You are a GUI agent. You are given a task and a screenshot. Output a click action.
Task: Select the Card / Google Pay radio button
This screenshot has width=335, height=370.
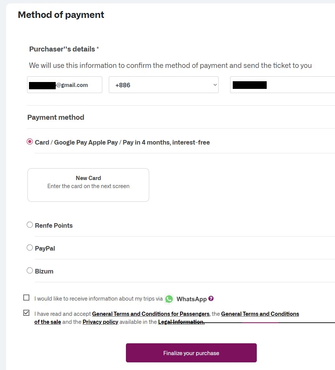(30, 142)
